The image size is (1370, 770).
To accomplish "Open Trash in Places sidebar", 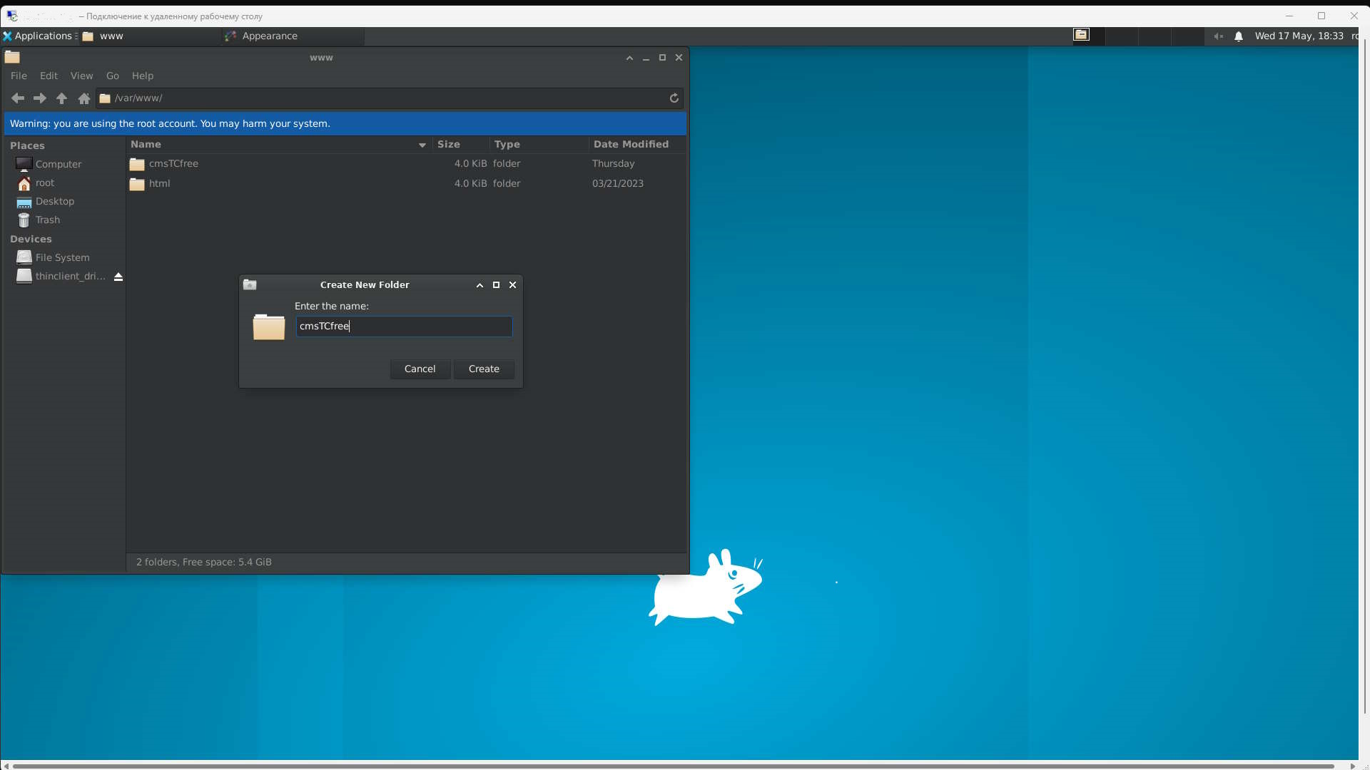I will 47,220.
